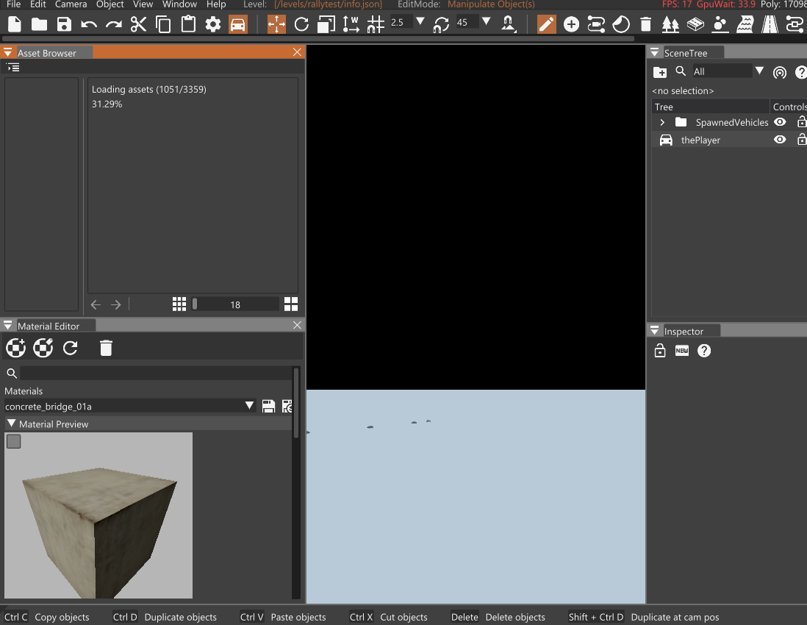This screenshot has width=807, height=625.
Task: Toggle the Asset Browser tree list icon
Action: (13, 68)
